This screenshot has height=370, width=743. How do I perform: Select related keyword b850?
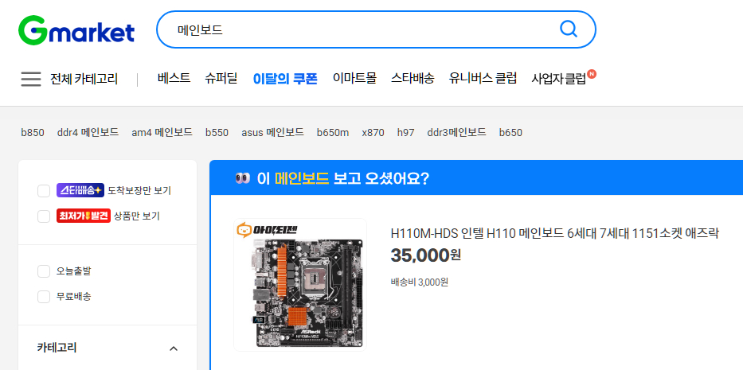tap(33, 133)
